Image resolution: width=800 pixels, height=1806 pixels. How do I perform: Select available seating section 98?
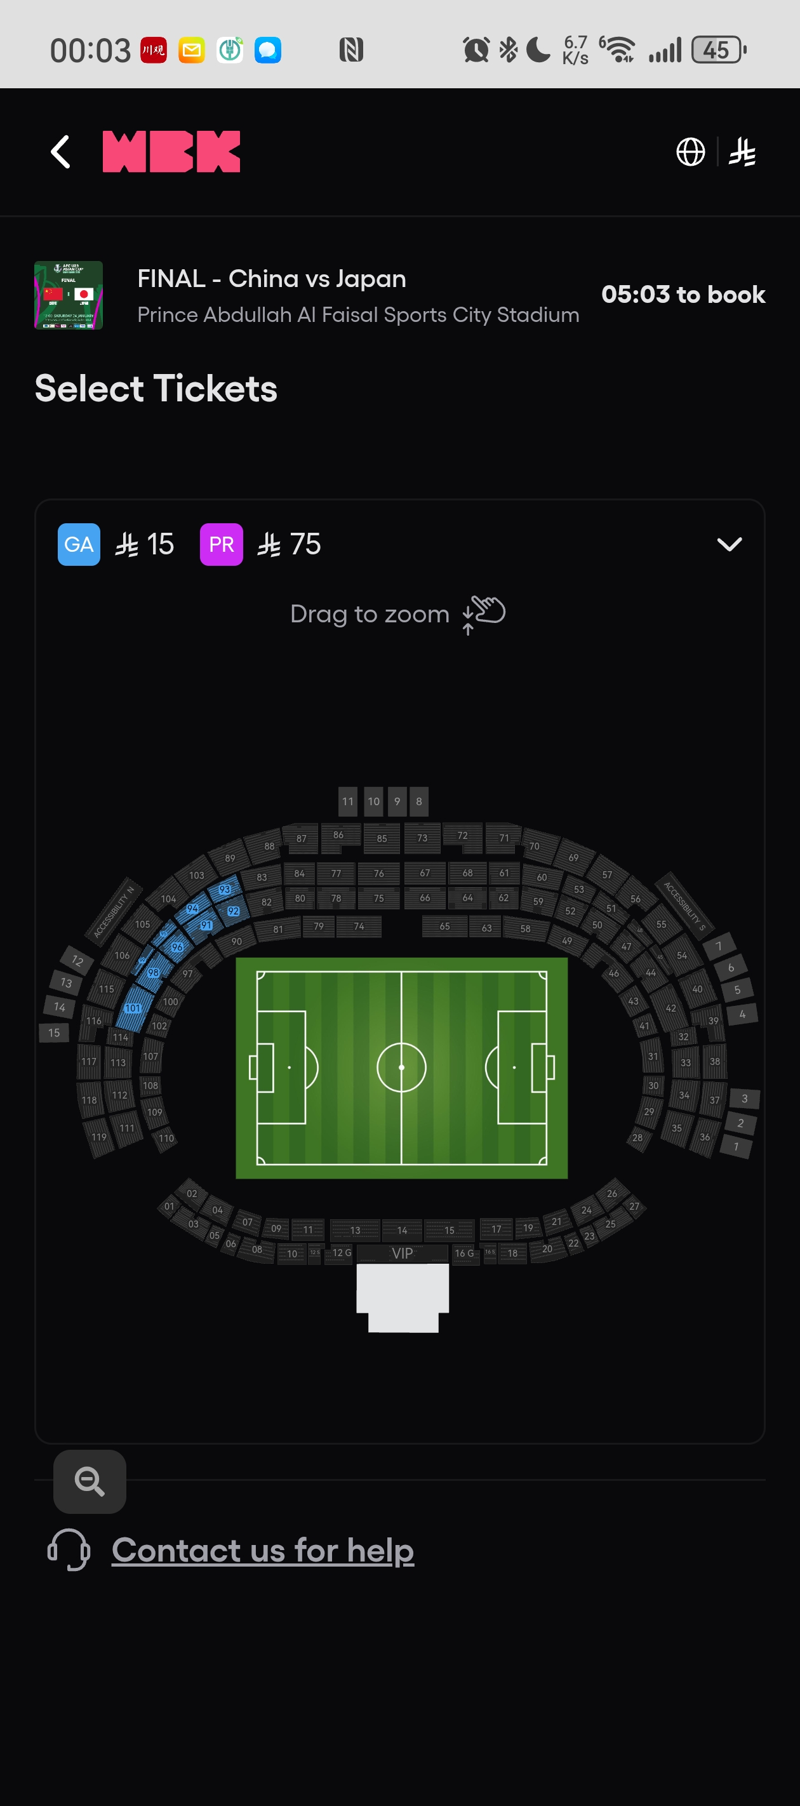[153, 972]
